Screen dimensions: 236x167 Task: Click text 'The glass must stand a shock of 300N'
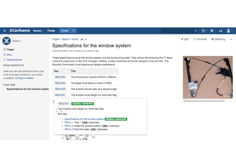point(91,83)
